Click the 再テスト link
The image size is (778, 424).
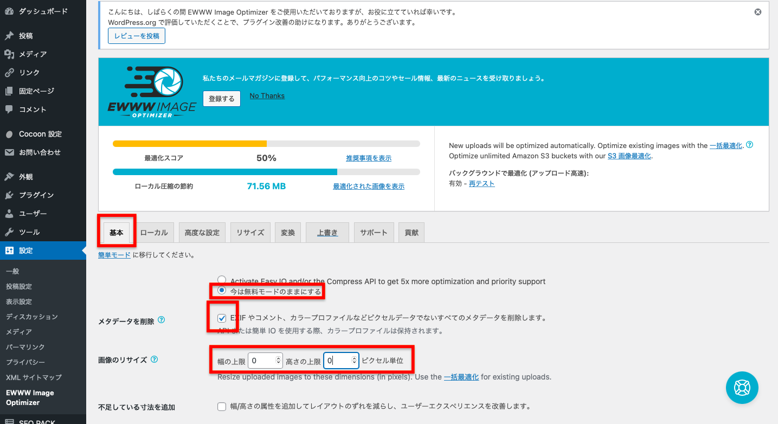482,184
